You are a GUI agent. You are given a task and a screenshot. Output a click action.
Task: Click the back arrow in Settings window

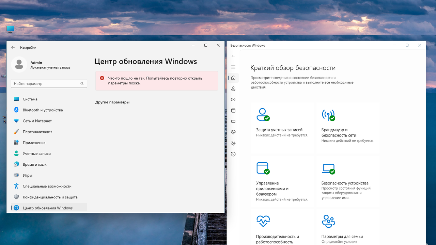pyautogui.click(x=13, y=48)
